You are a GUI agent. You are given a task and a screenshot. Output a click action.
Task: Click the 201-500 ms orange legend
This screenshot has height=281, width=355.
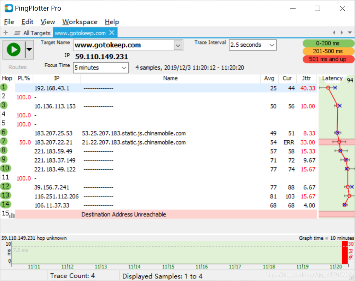[328, 51]
